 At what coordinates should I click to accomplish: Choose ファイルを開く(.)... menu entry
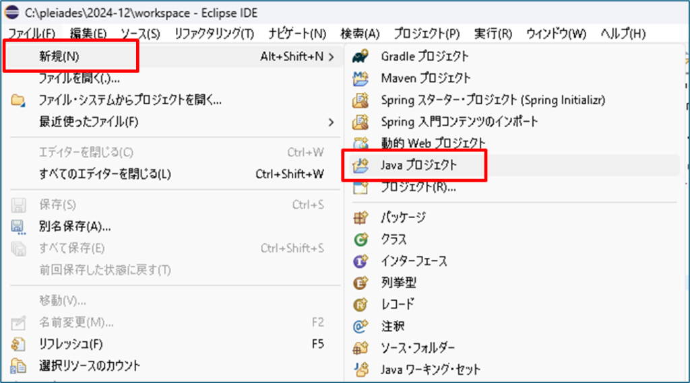click(x=79, y=79)
